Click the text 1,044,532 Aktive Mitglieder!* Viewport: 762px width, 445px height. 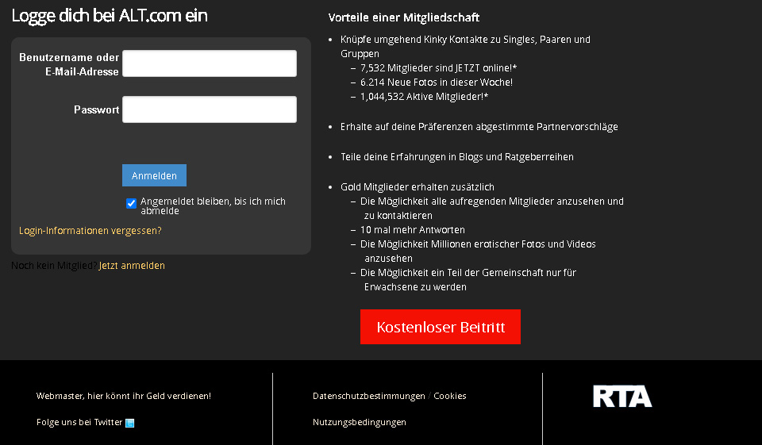coord(424,97)
